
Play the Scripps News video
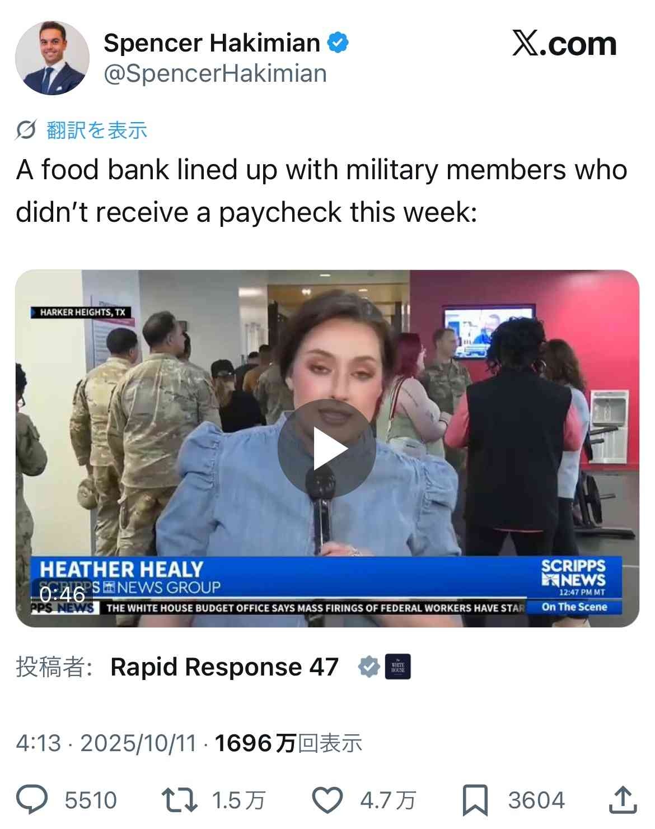tap(326, 448)
